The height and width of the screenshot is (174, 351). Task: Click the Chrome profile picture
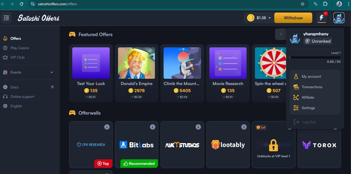339,4
